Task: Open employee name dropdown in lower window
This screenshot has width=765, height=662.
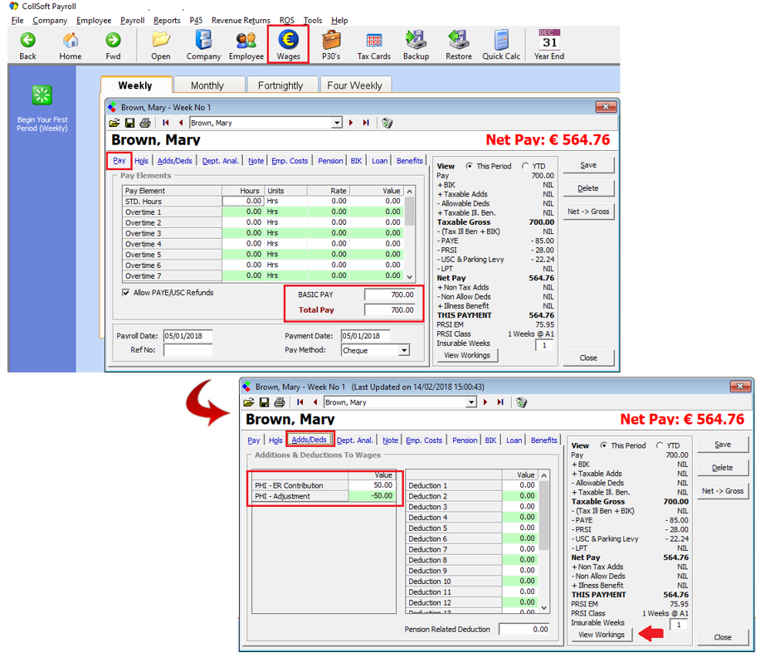Action: pos(471,402)
